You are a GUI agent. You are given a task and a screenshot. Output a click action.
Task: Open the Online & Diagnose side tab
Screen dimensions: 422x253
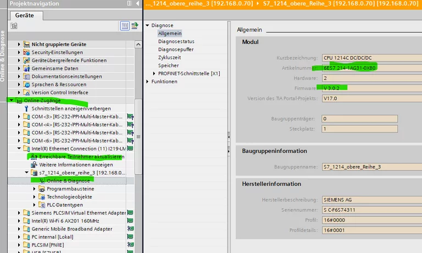pos(3,56)
